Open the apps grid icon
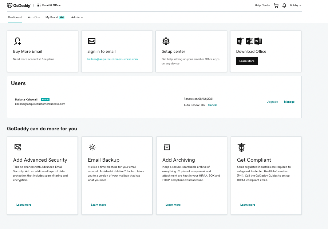The image size is (328, 229). [x=39, y=5]
